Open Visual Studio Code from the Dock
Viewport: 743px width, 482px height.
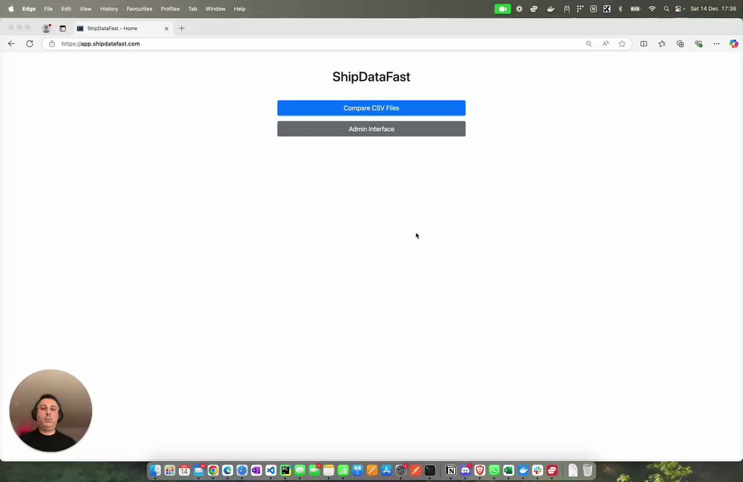click(x=270, y=470)
